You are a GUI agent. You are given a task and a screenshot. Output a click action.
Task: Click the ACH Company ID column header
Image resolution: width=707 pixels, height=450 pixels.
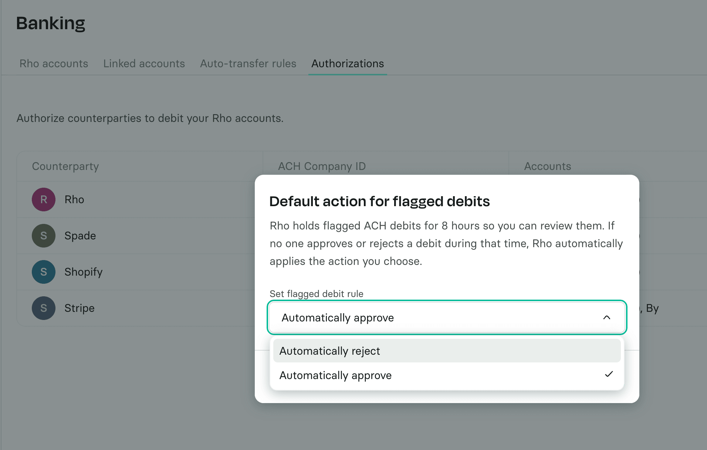click(x=322, y=166)
